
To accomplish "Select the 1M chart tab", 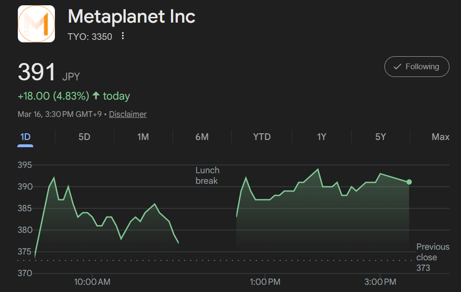I will tap(143, 137).
